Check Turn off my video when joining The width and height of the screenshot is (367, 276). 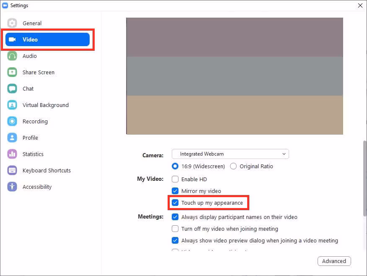pyautogui.click(x=175, y=229)
